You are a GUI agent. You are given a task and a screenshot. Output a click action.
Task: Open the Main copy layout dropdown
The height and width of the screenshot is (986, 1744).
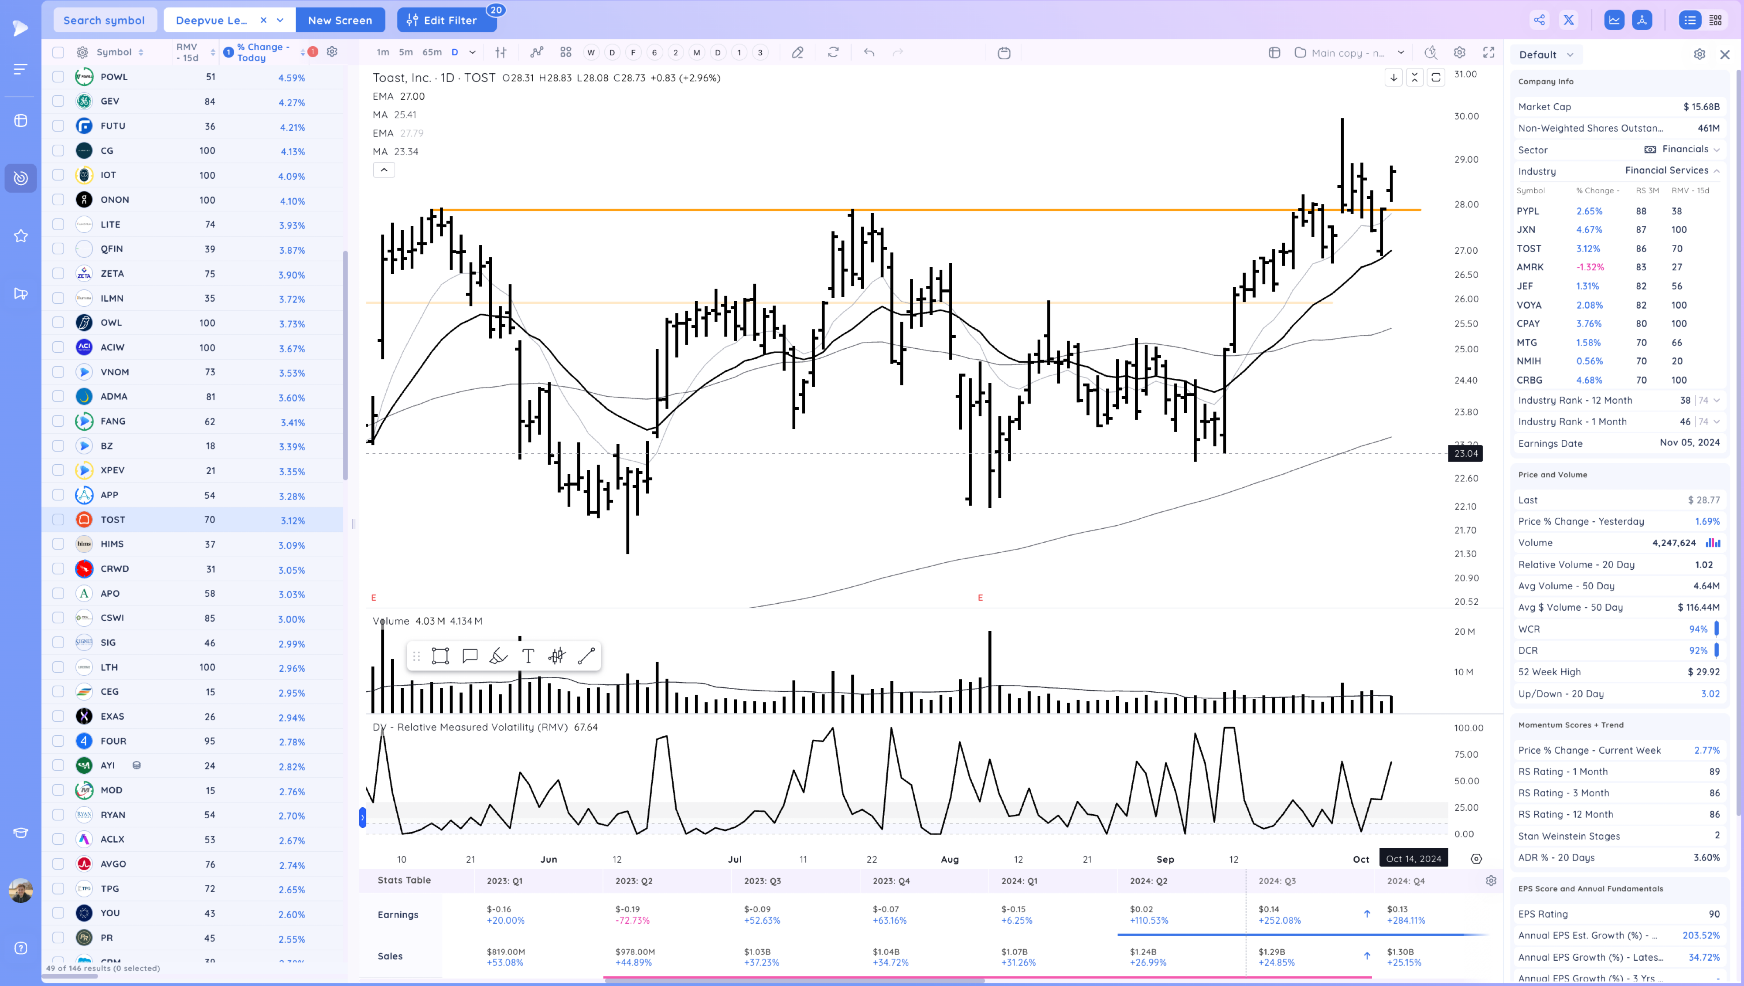pyautogui.click(x=1348, y=52)
